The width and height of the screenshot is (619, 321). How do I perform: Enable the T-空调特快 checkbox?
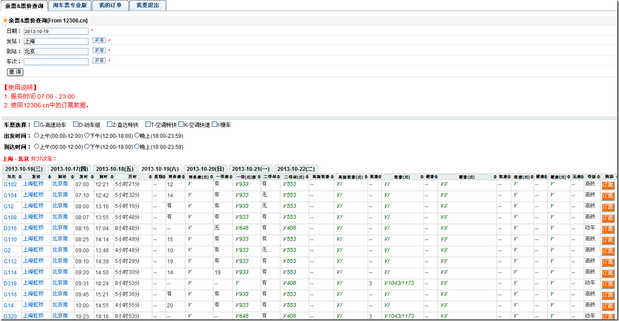[x=147, y=125]
